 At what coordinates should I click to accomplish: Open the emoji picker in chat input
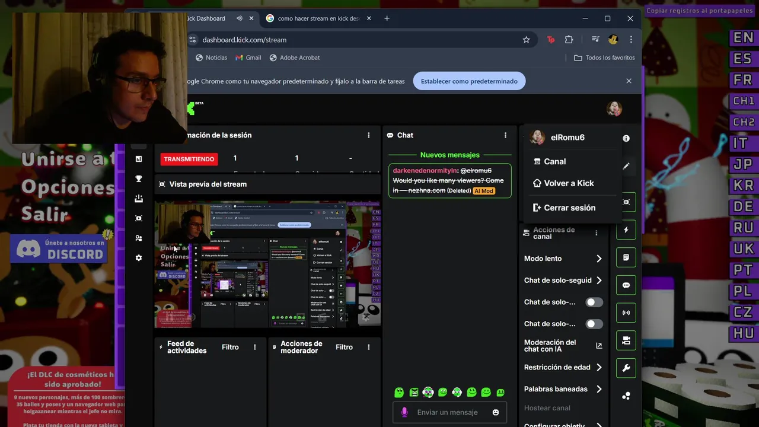point(496,412)
